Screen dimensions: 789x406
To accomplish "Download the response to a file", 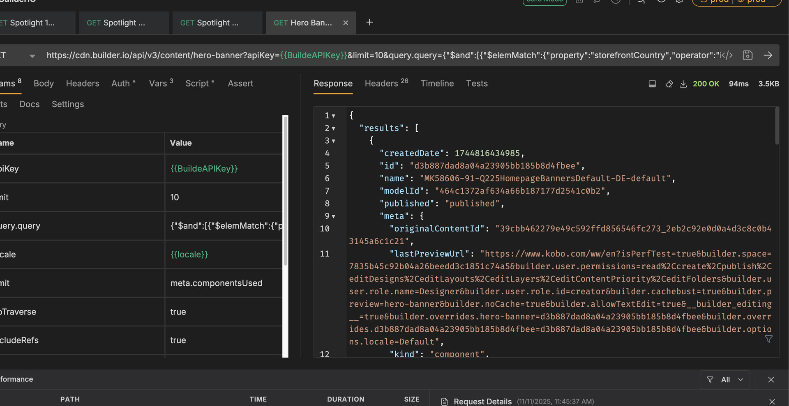I will [x=683, y=84].
